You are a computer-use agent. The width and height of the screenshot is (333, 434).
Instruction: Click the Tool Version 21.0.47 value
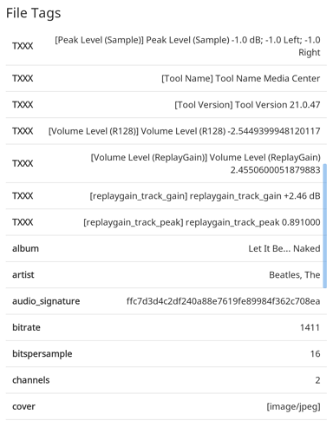[x=247, y=105]
